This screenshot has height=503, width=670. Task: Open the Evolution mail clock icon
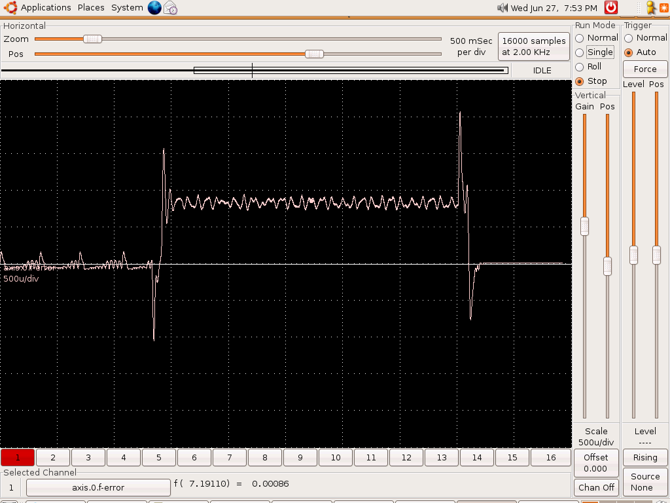(171, 8)
